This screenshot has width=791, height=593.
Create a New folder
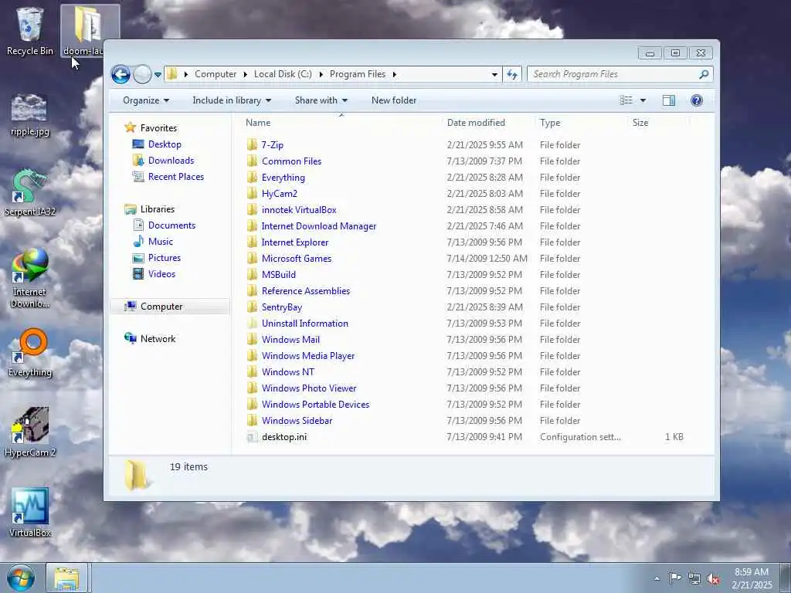pyautogui.click(x=394, y=100)
